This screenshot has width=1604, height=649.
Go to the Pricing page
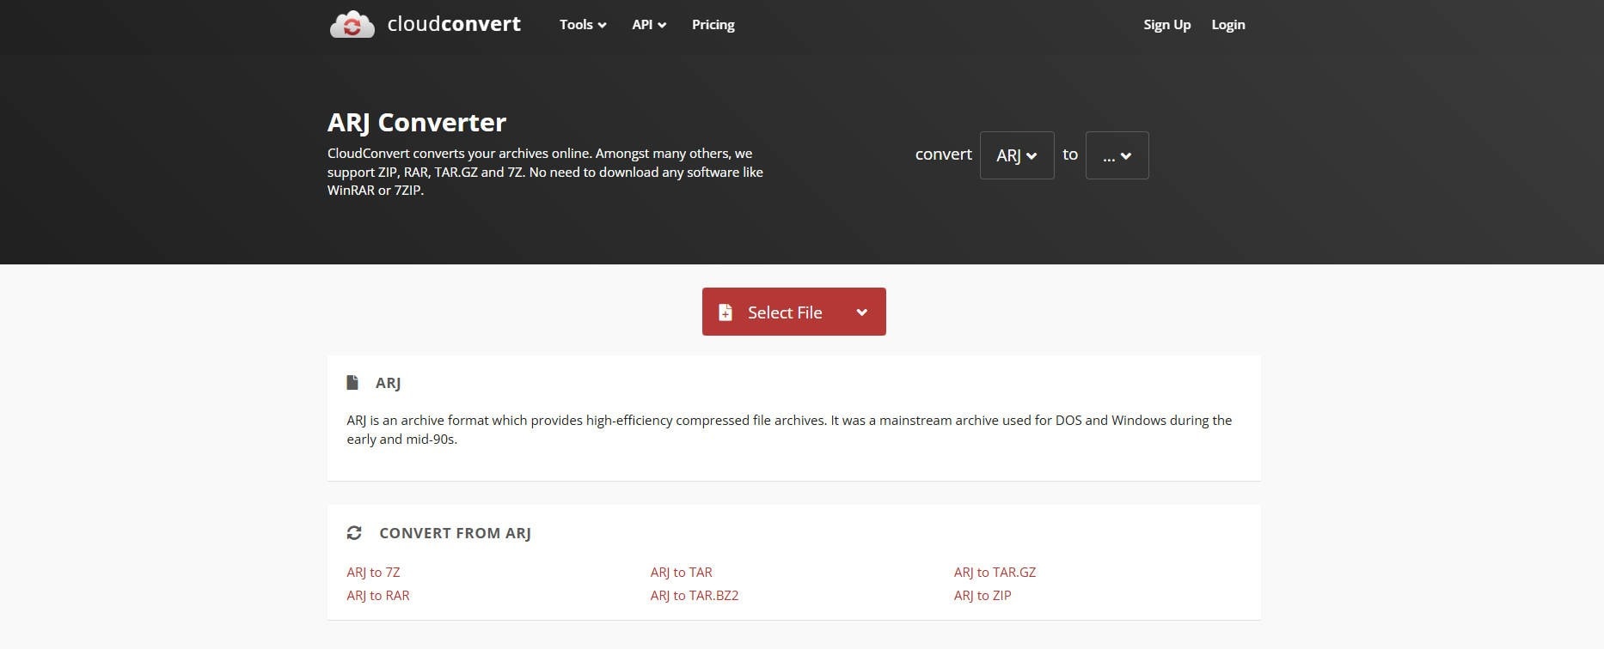pos(713,25)
